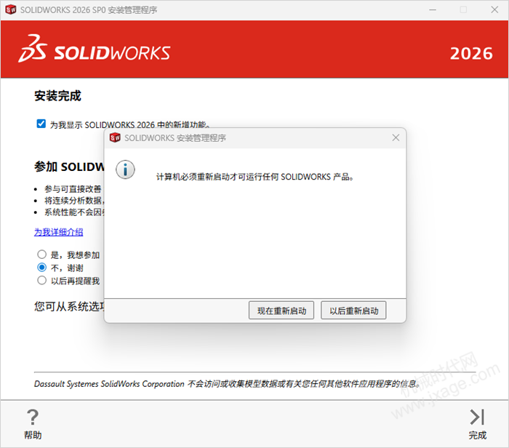This screenshot has width=509, height=448.
Task: Click 以后重新启动 to restart later
Action: [353, 311]
